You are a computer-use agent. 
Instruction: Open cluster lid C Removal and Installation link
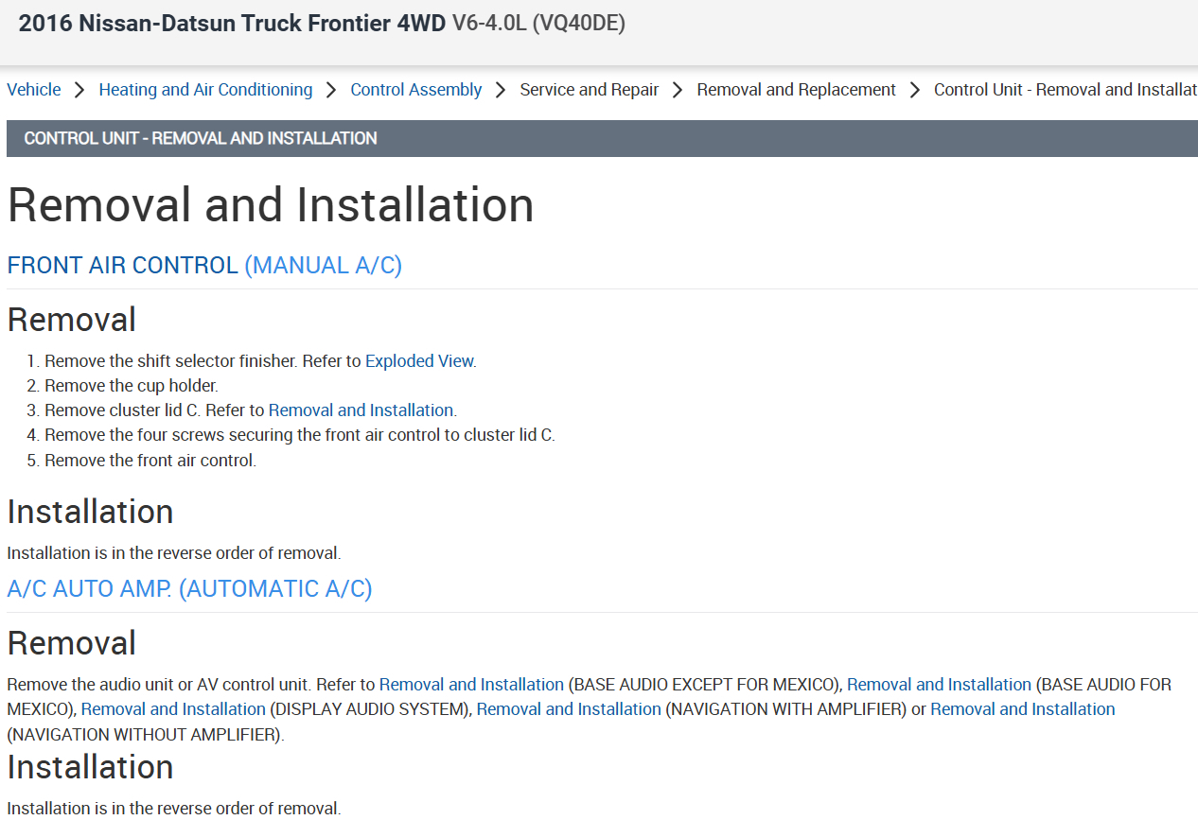pos(361,410)
